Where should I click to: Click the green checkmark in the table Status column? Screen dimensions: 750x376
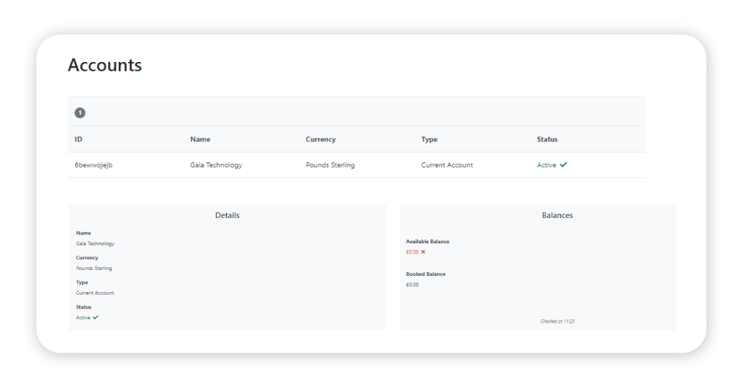click(x=564, y=165)
